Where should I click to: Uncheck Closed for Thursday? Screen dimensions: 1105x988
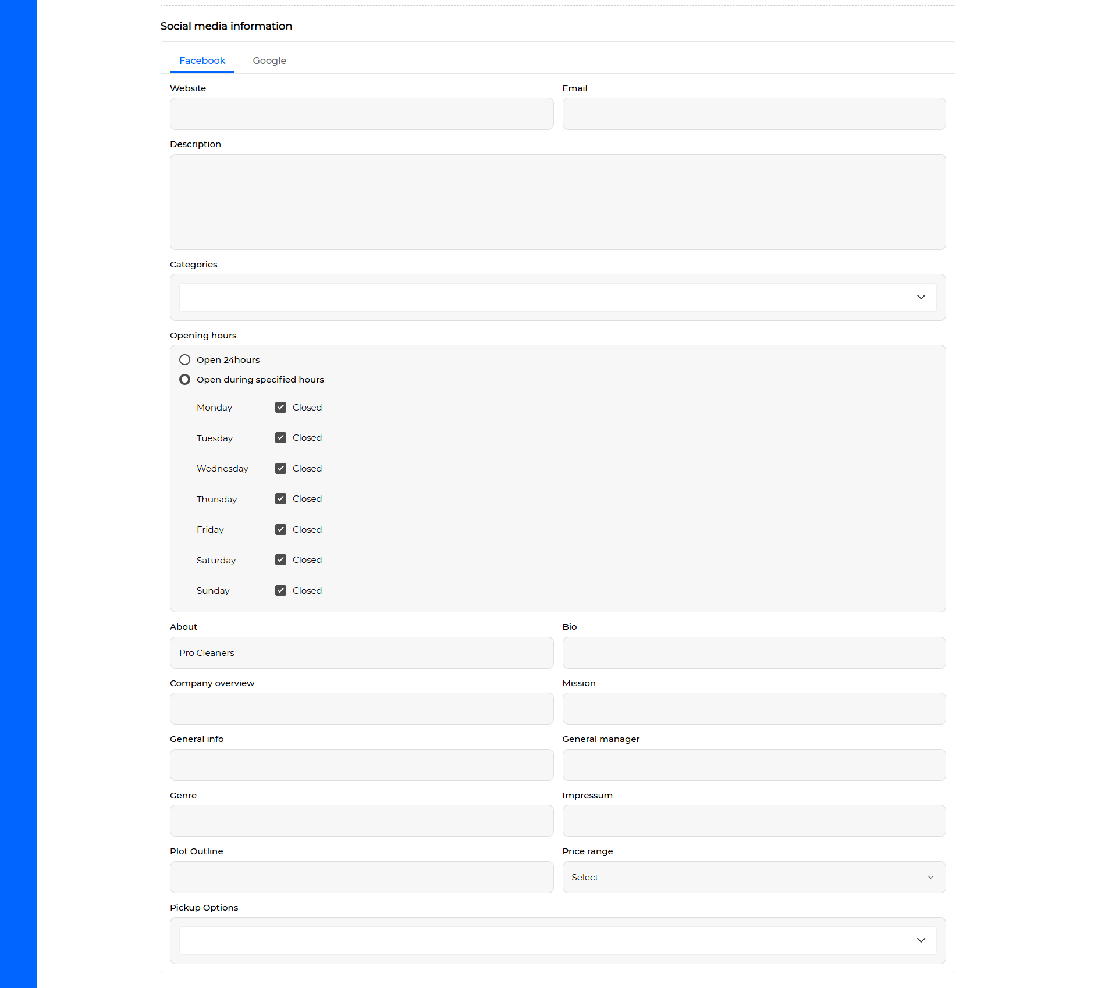click(x=280, y=498)
